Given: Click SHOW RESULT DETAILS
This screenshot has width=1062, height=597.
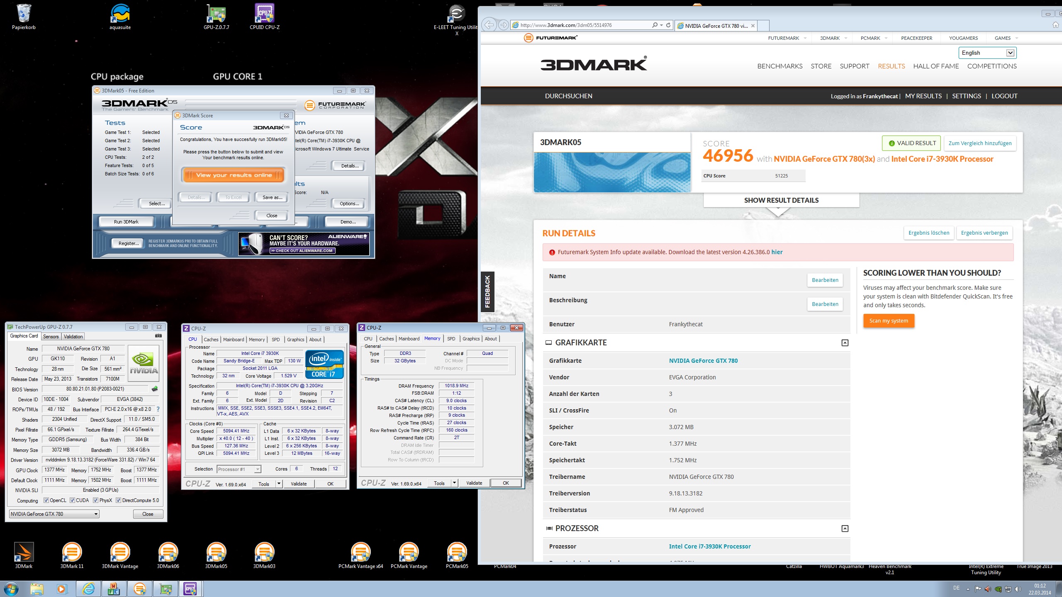Looking at the screenshot, I should (x=781, y=200).
